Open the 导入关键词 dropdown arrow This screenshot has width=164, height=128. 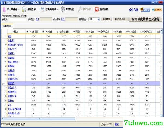pos(19,9)
